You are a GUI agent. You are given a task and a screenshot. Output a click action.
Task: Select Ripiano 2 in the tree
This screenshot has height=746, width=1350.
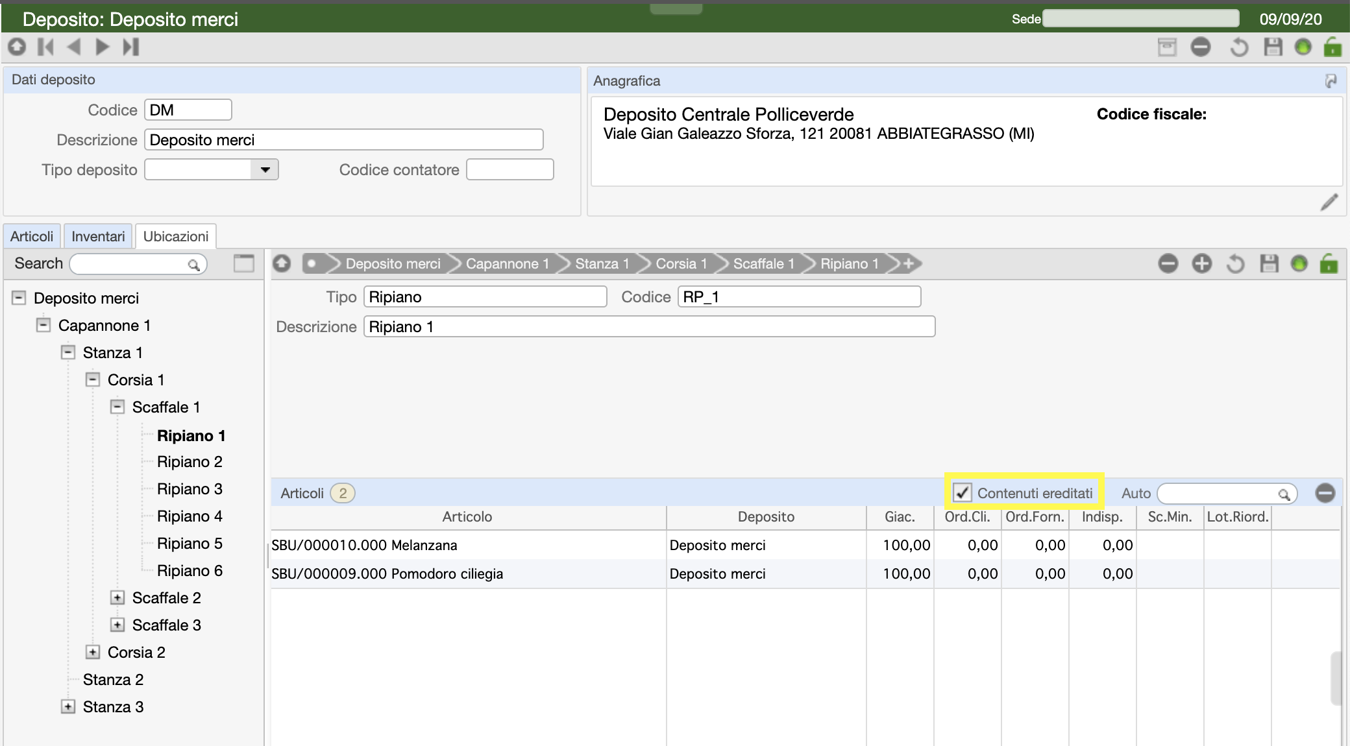tap(190, 461)
